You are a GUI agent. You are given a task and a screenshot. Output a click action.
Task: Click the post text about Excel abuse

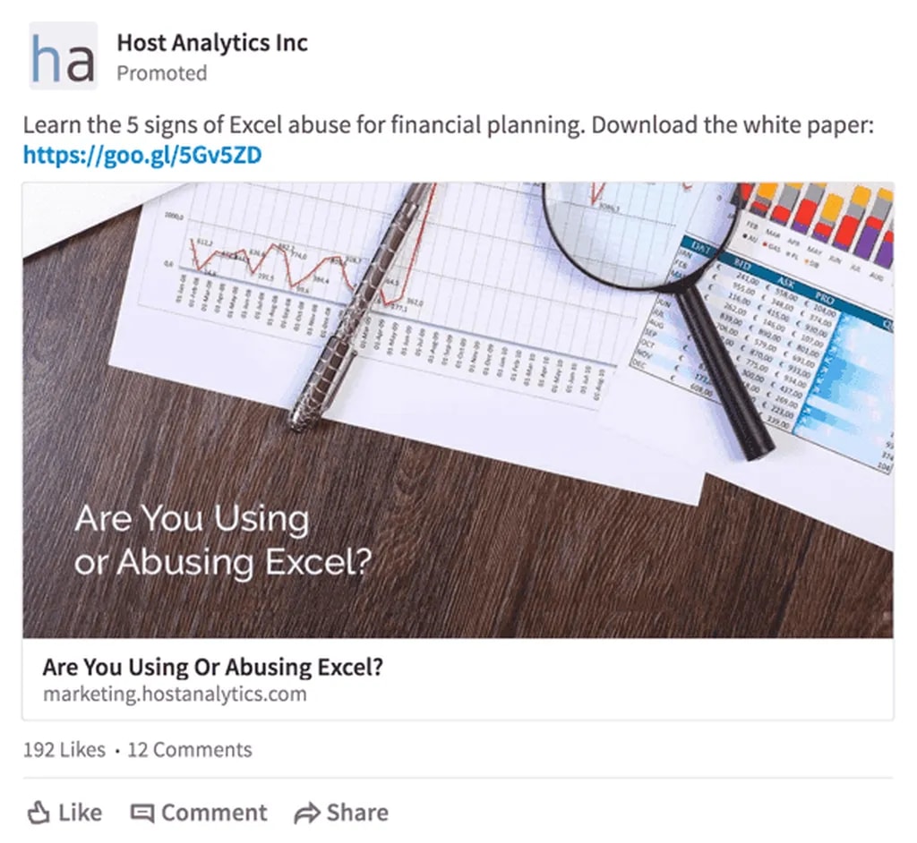pos(448,124)
